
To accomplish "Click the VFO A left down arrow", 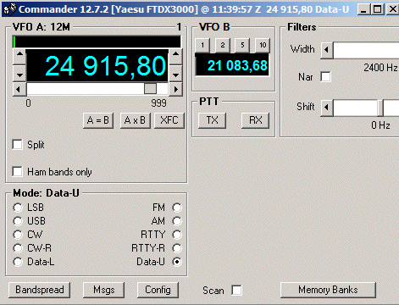I will click(19, 73).
